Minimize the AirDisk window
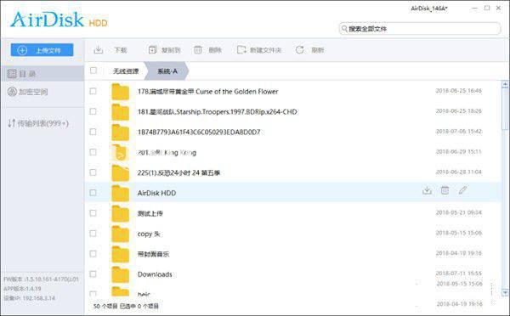Image resolution: width=510 pixels, height=316 pixels. 475,8
